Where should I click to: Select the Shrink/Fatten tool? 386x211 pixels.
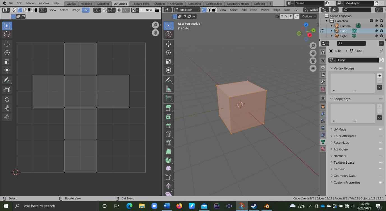pos(169,186)
